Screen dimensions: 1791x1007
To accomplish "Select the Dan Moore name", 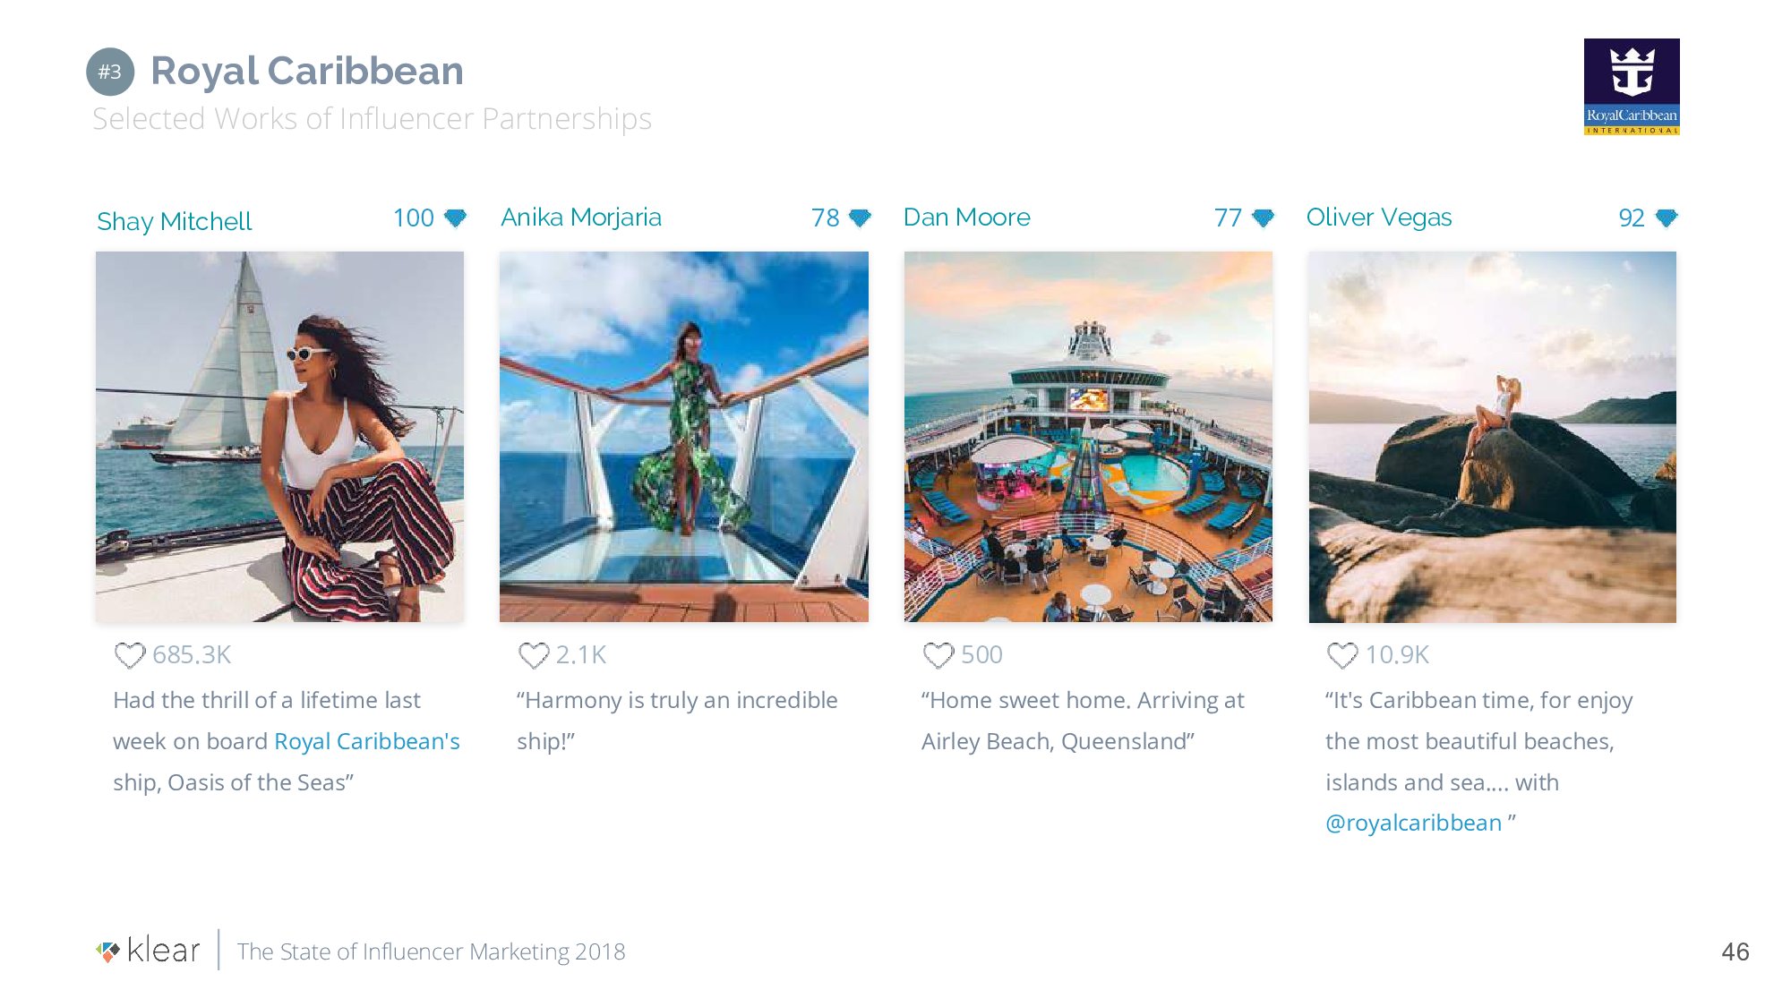I will pos(966,218).
